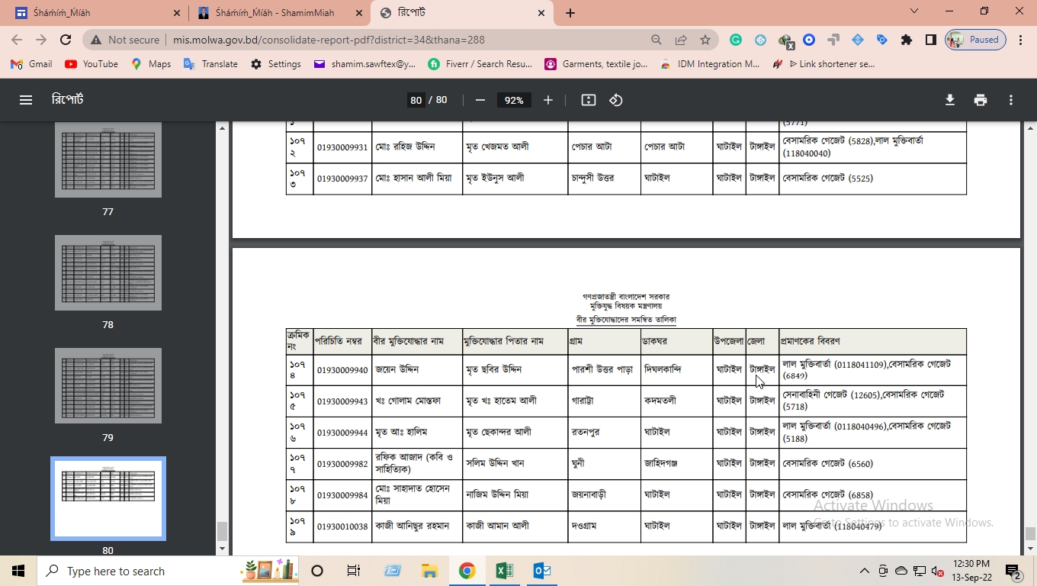Viewport: 1037px width, 586px height.
Task: Reload the current page
Action: pos(66,40)
